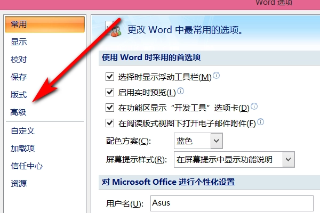Image resolution: width=320 pixels, height=213 pixels.
Task: Uncheck 在功能区显示开发工具选项卡
Action: pyautogui.click(x=110, y=108)
